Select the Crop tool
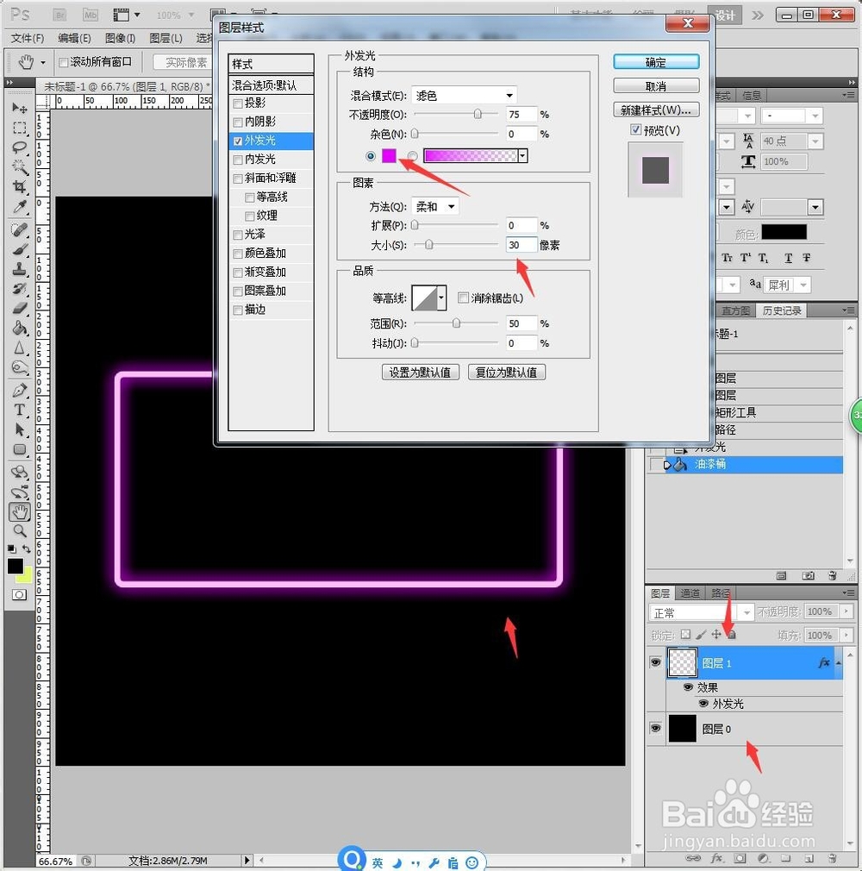This screenshot has width=862, height=871. [20, 186]
